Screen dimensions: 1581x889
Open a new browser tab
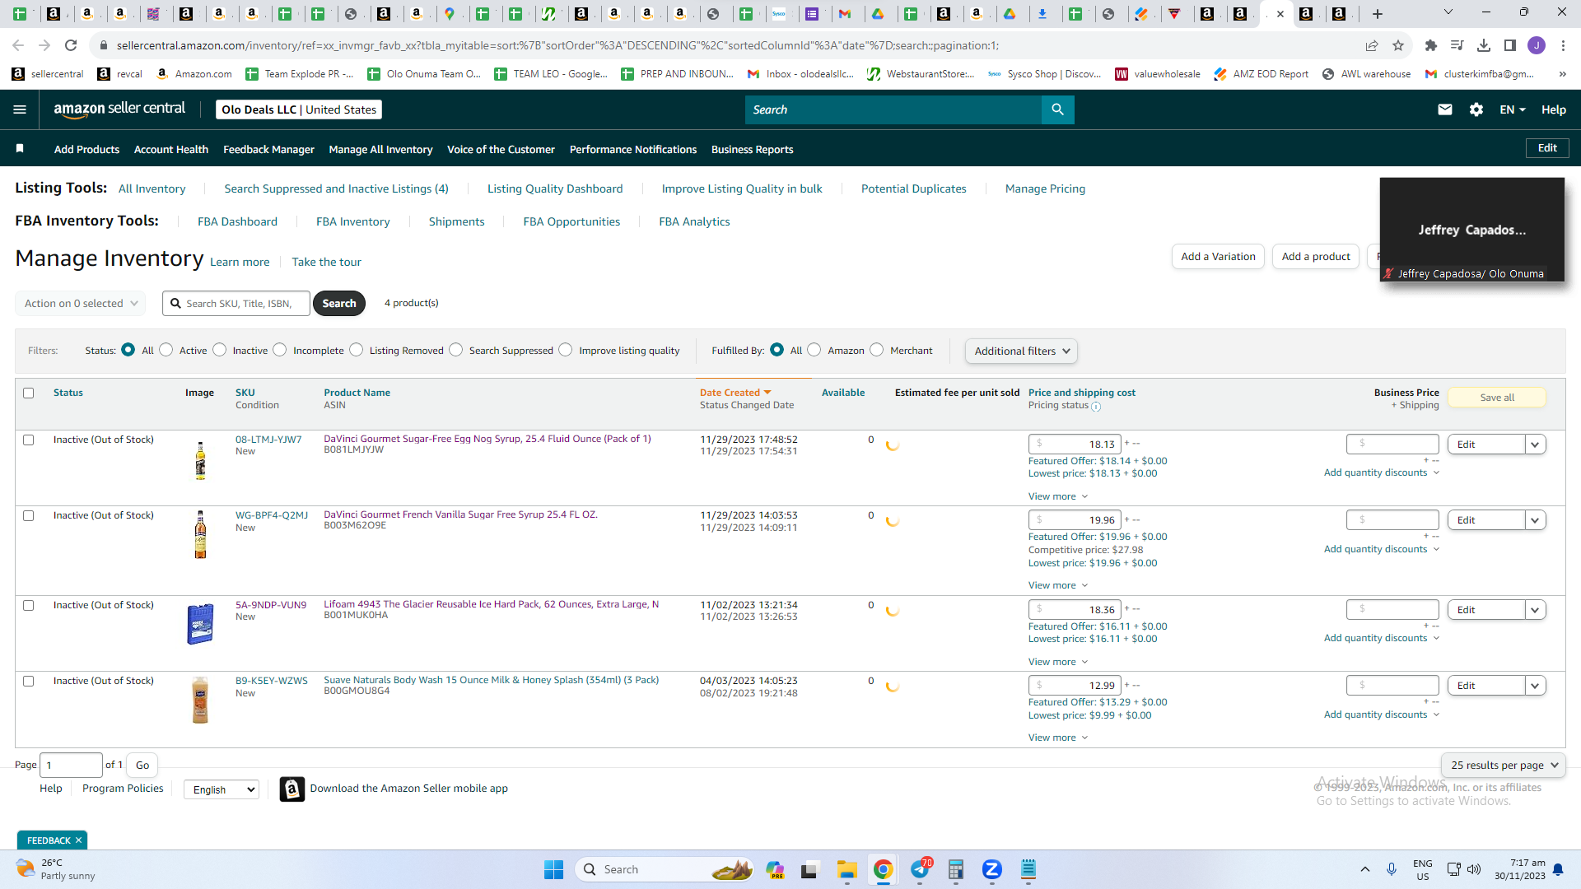pos(1378,14)
